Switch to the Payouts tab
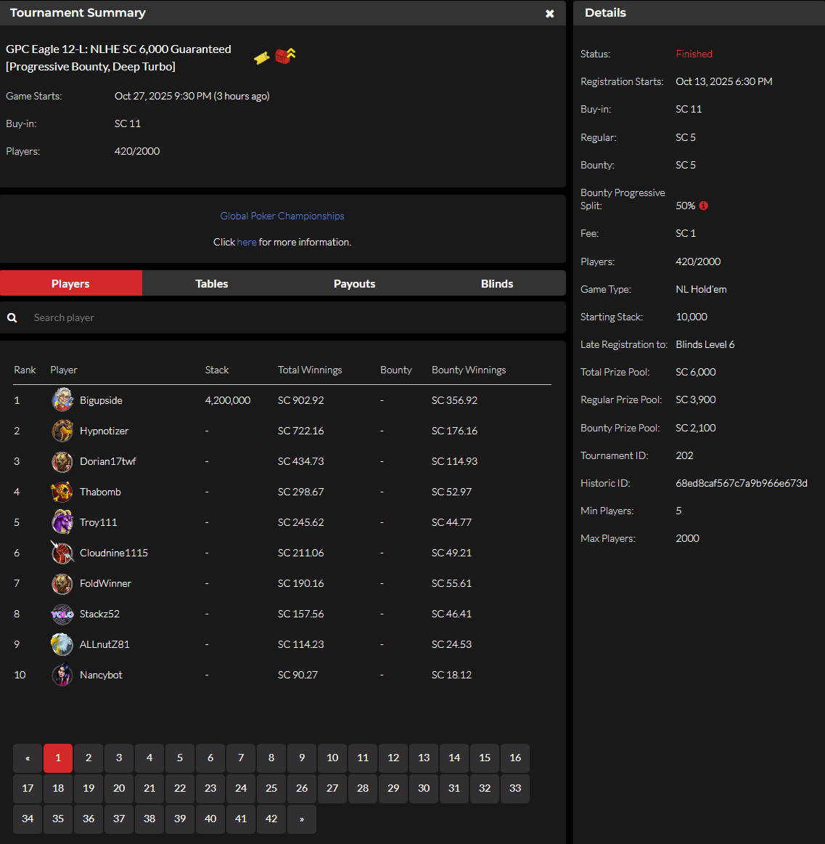 pyautogui.click(x=354, y=283)
